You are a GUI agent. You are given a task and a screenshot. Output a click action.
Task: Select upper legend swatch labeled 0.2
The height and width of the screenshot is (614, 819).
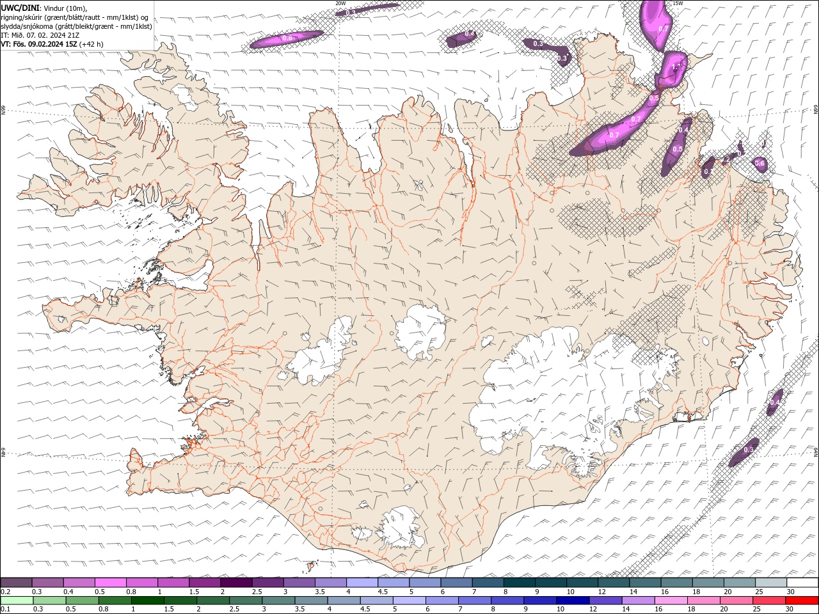tap(16, 583)
